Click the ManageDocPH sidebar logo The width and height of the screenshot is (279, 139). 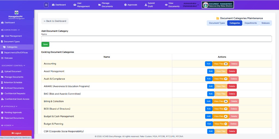coord(16,13)
